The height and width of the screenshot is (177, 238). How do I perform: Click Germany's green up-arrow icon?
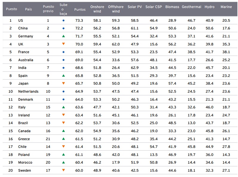coord(63,36)
